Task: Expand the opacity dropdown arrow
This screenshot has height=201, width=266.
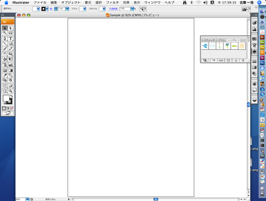Action: 132,9
